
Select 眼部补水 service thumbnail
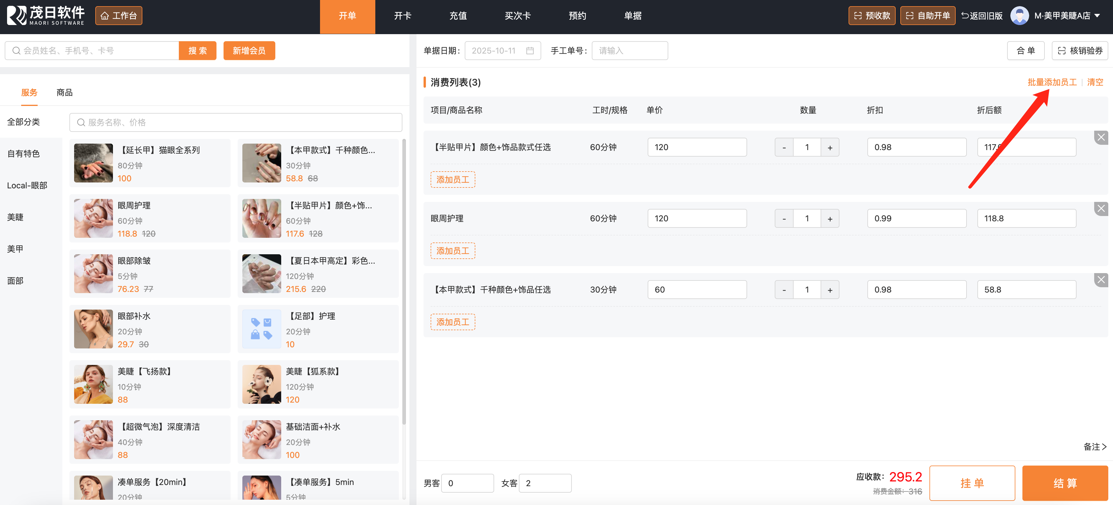tap(93, 329)
